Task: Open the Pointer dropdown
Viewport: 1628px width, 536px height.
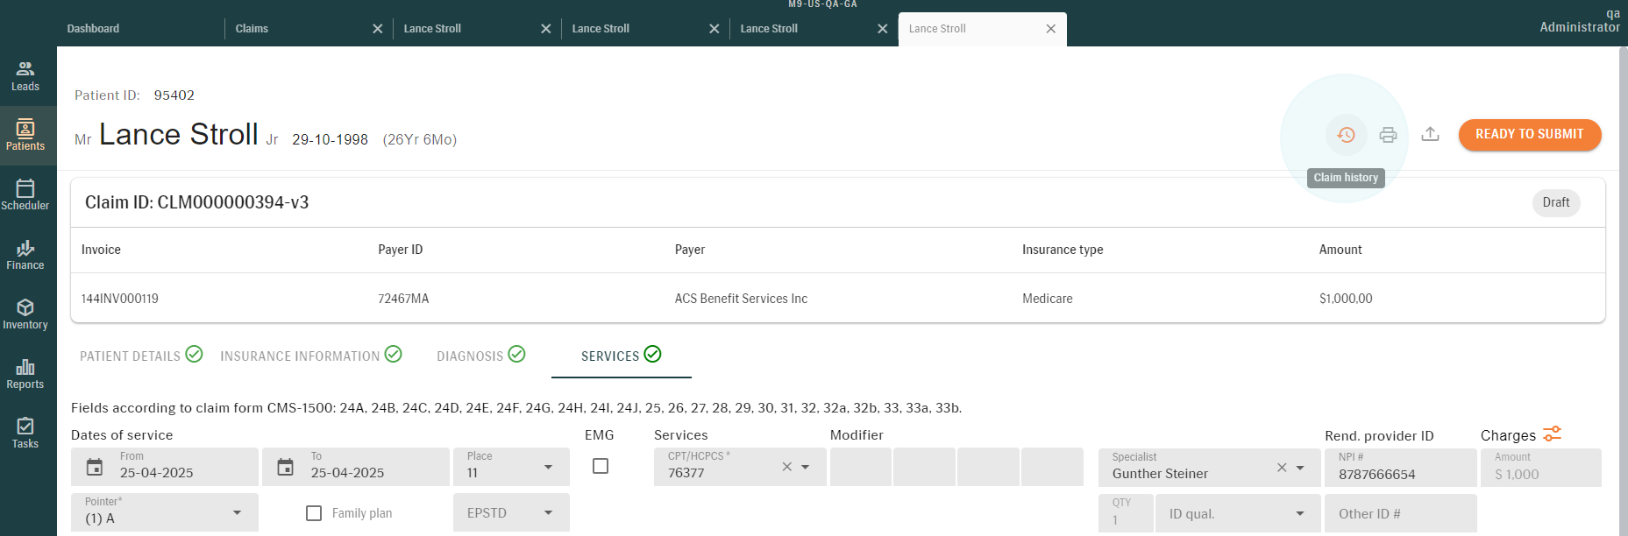Action: (165, 512)
